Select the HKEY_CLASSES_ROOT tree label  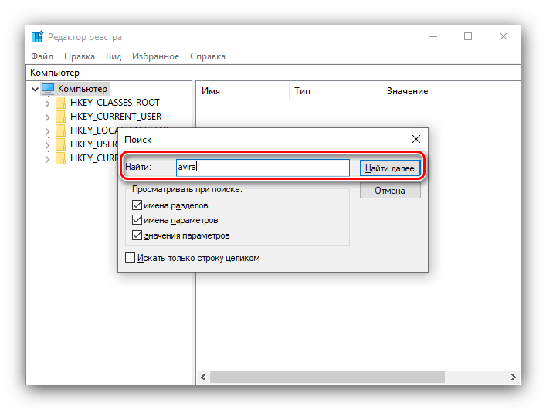[x=115, y=103]
